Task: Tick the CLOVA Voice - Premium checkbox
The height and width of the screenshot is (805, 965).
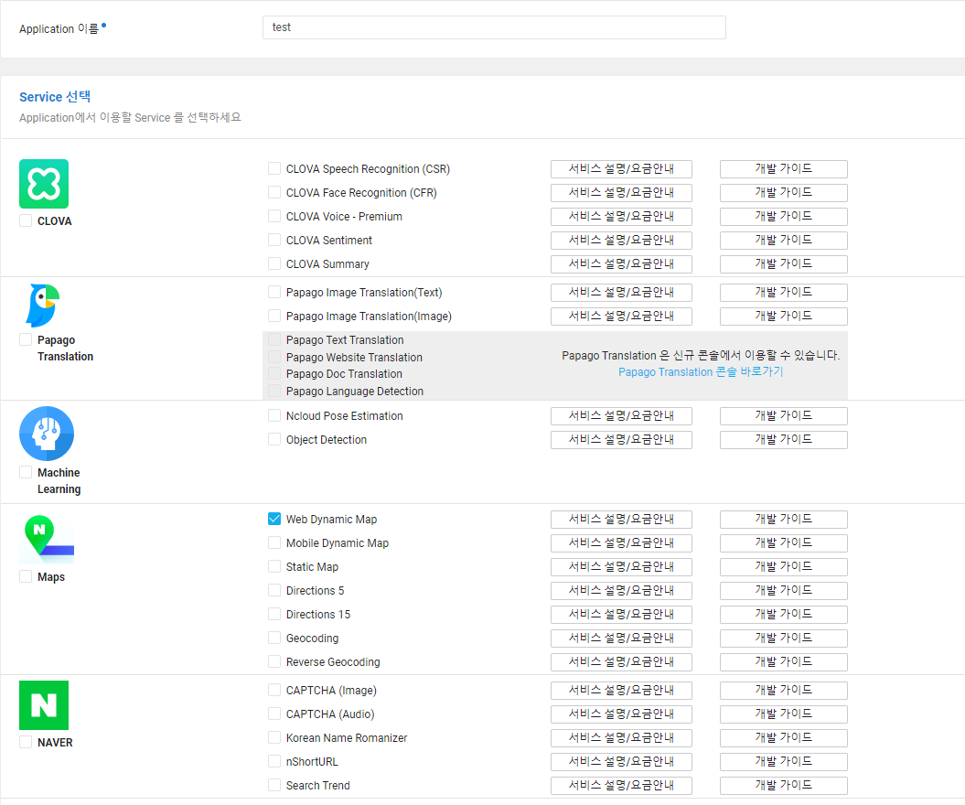Action: click(274, 216)
